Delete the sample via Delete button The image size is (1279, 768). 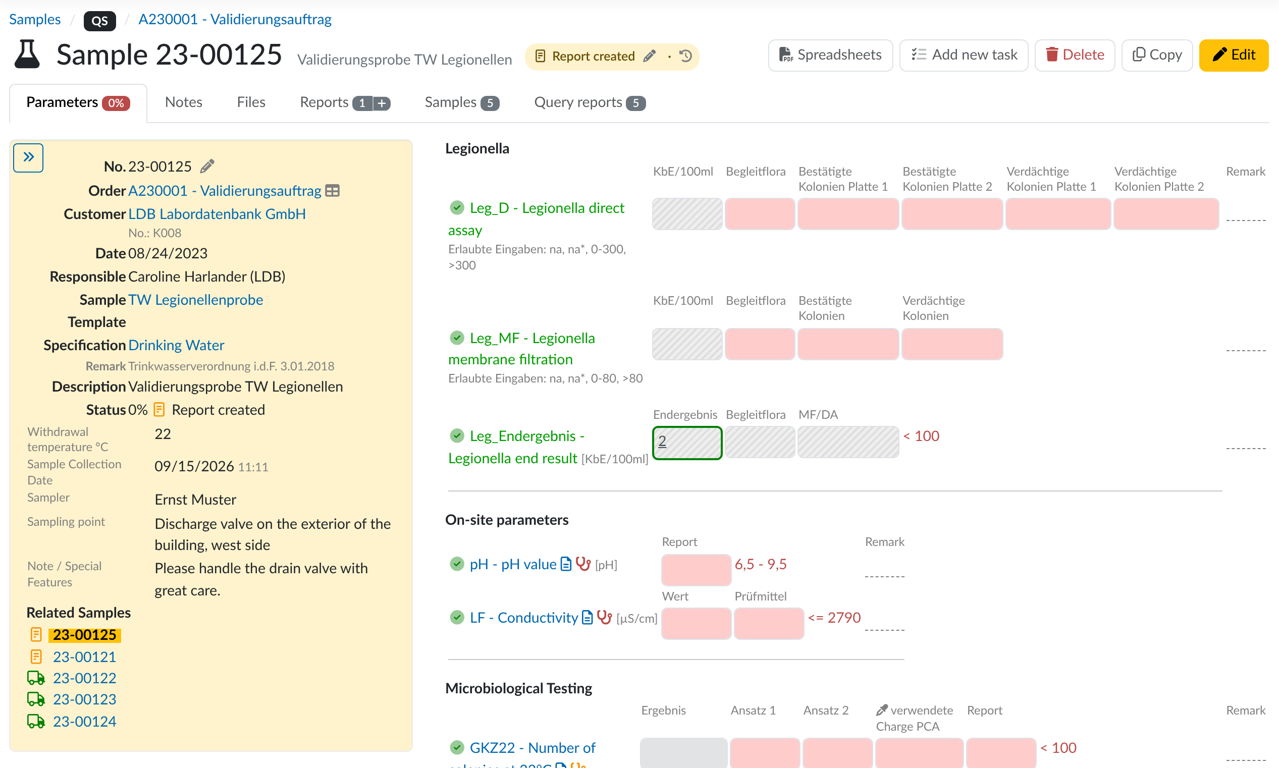click(x=1075, y=55)
